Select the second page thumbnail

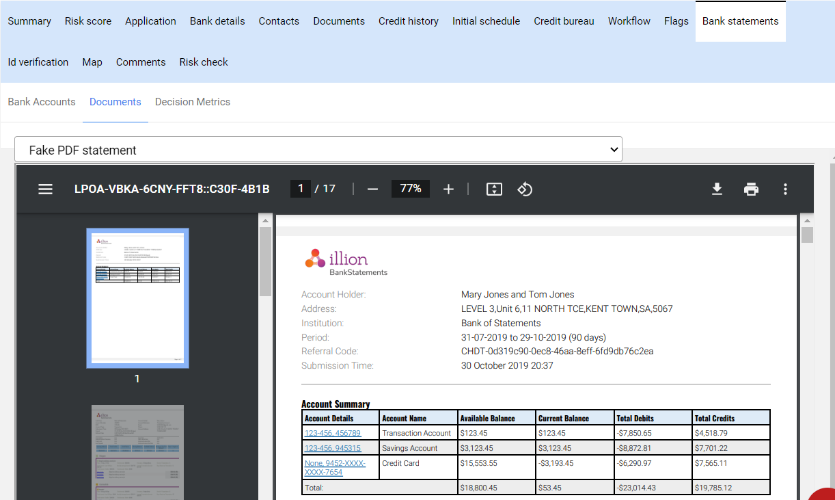click(x=137, y=451)
